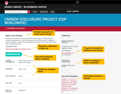Select coverage value 2003 - 2015
This screenshot has width=121, height=94.
tap(22, 69)
